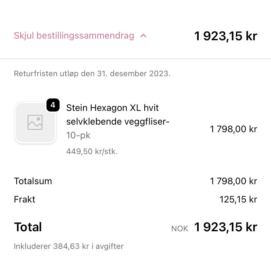The image size is (271, 262).
Task: Click the bold Total label
Action: 28,227
